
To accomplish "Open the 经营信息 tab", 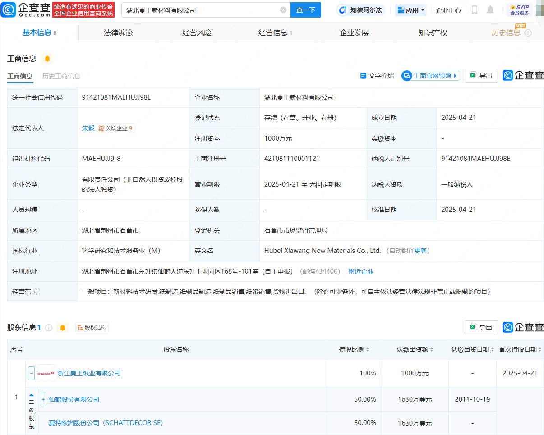I will tap(275, 32).
